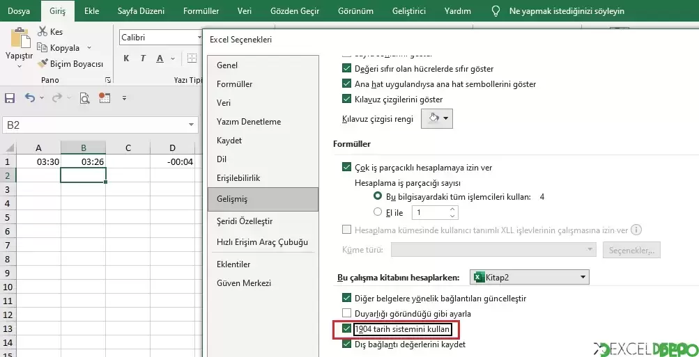Open the Calibri font name dropdown
Screen dimensions: 699x357
point(199,38)
